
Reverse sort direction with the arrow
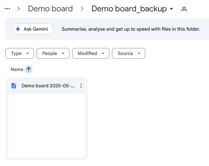[29, 69]
